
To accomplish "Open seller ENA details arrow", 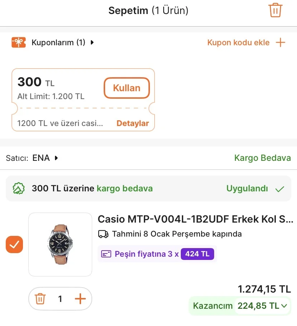I will [56, 158].
